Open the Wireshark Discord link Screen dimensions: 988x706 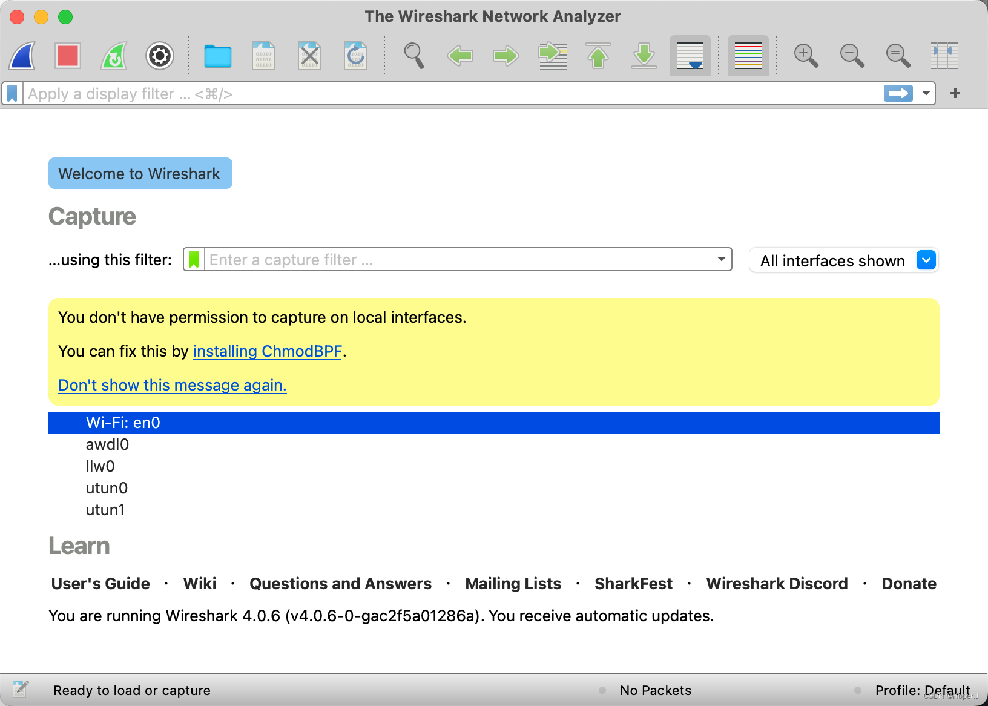777,584
